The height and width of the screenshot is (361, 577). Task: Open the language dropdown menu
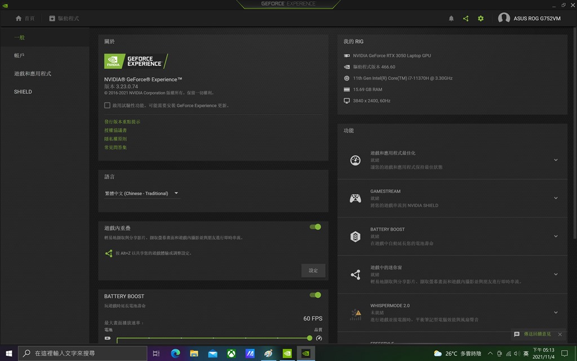[142, 193]
